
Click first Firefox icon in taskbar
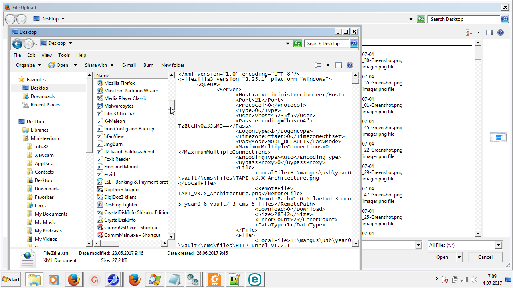pyautogui.click(x=74, y=280)
